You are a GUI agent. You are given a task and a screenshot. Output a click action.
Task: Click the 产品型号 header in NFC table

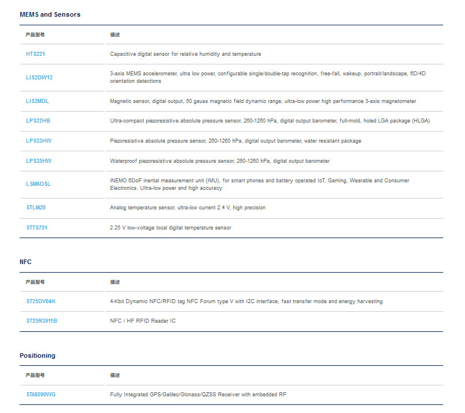35,282
